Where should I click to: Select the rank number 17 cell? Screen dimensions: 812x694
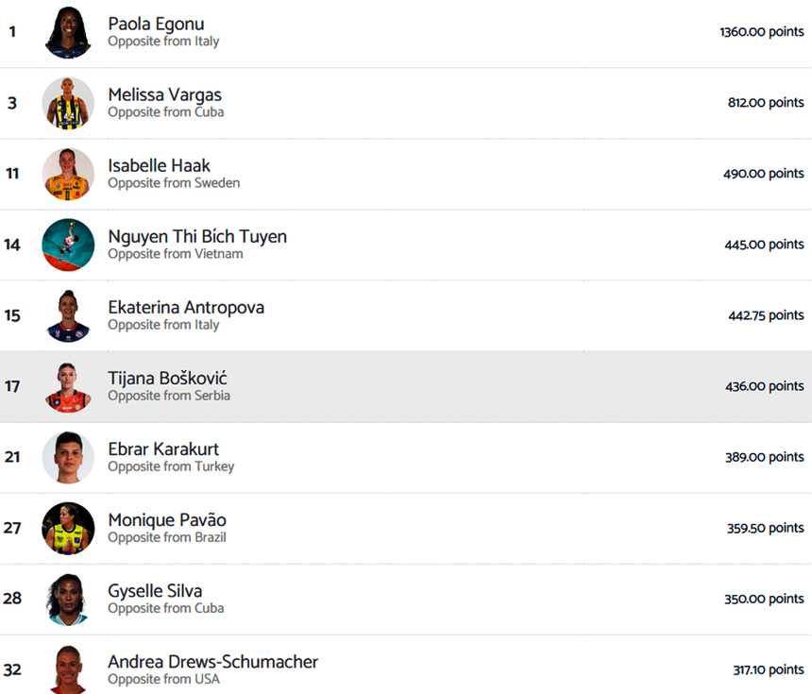point(12,386)
